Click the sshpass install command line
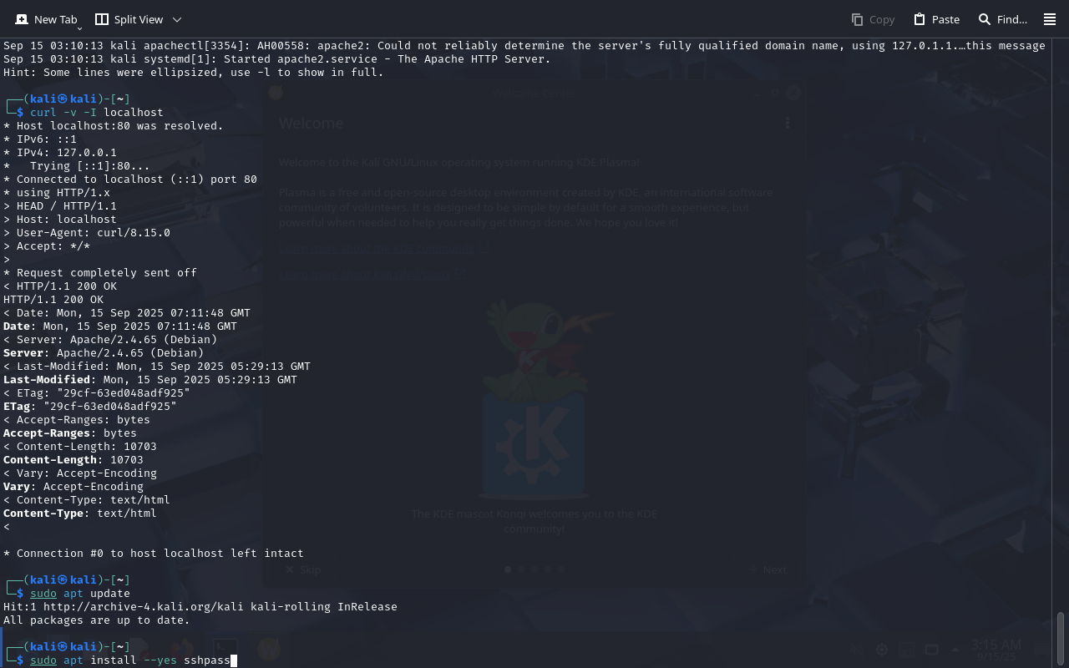The image size is (1069, 668). (x=130, y=660)
